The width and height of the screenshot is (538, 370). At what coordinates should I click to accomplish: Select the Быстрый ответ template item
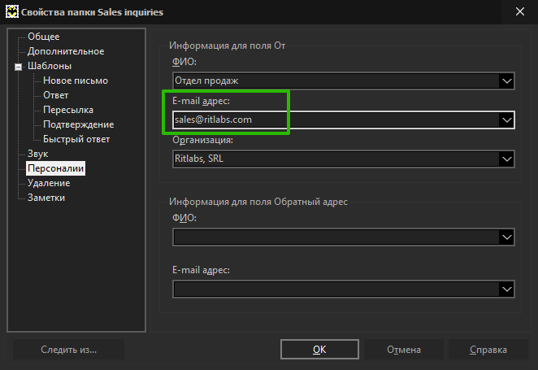coord(76,139)
